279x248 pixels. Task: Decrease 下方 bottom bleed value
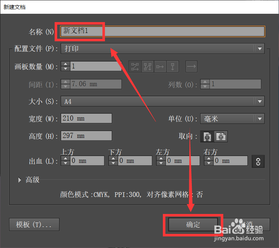point(113,163)
